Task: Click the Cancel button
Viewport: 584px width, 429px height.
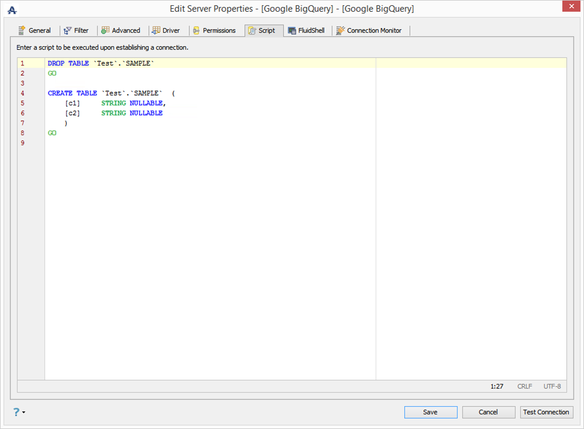Action: coord(488,412)
